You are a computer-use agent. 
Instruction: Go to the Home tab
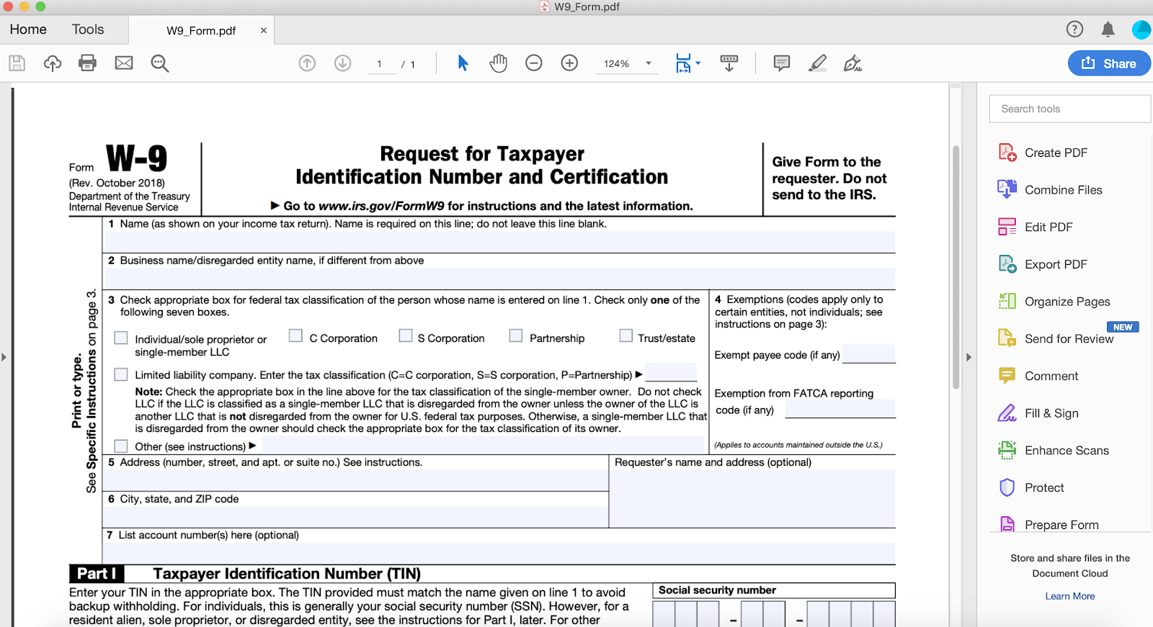28,30
